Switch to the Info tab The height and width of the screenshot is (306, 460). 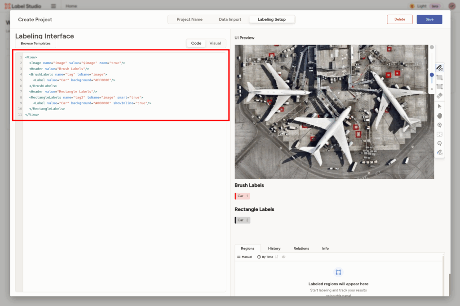[325, 248]
